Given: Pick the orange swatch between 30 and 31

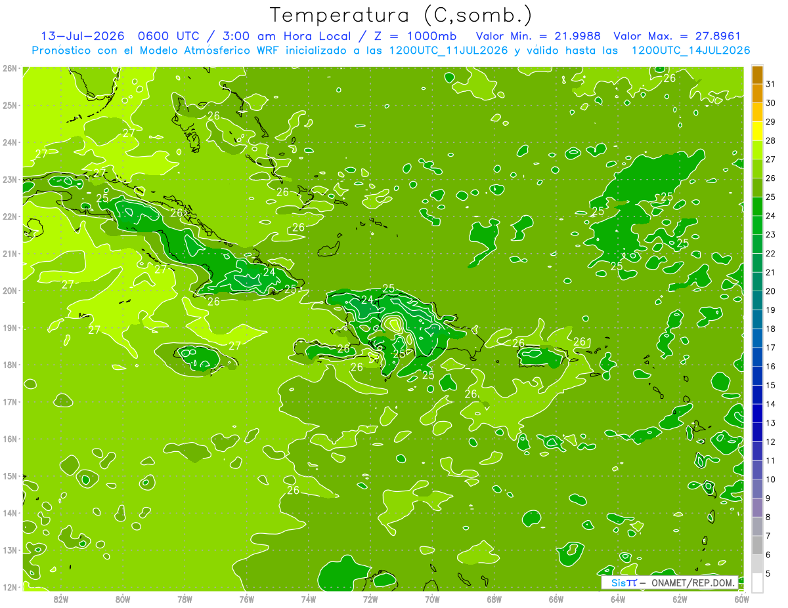Looking at the screenshot, I should click(x=757, y=94).
